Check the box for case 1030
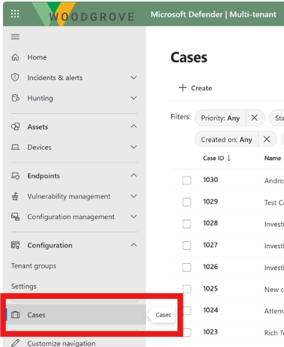The height and width of the screenshot is (347, 284). [x=187, y=181]
